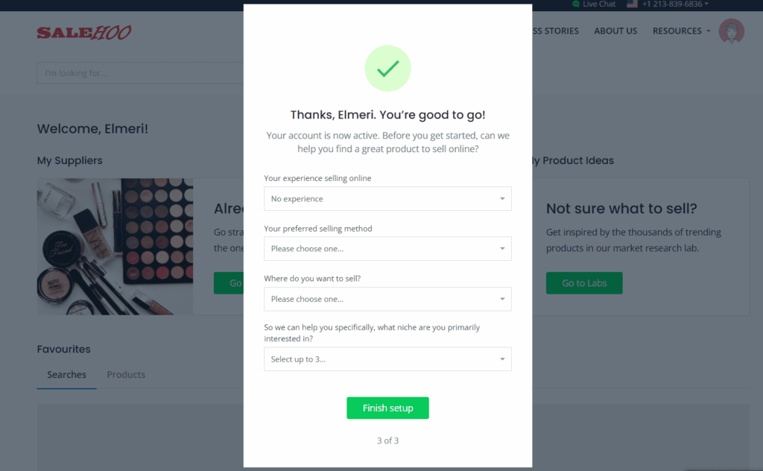This screenshot has height=471, width=763.
Task: Open the phone number +1 213-839-6836 dropdown
Action: coord(675,4)
